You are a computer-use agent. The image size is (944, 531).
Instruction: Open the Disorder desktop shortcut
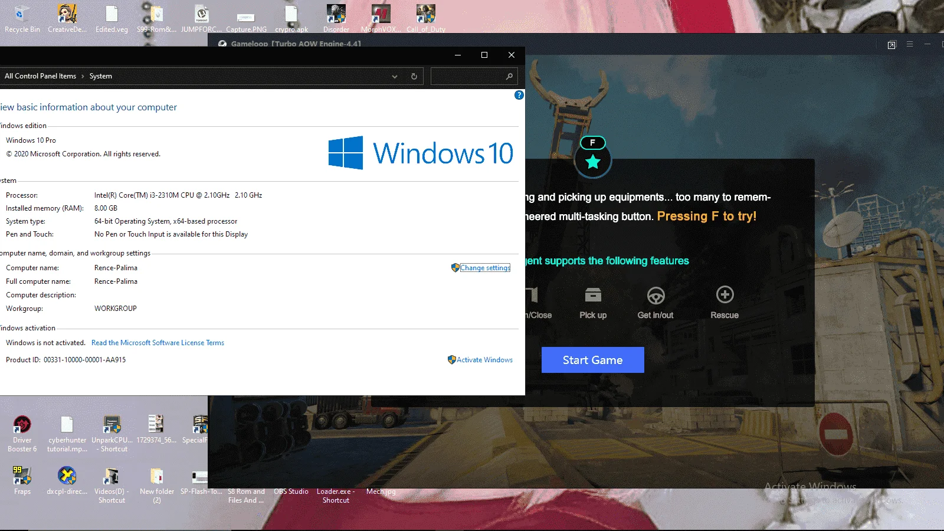click(x=336, y=18)
